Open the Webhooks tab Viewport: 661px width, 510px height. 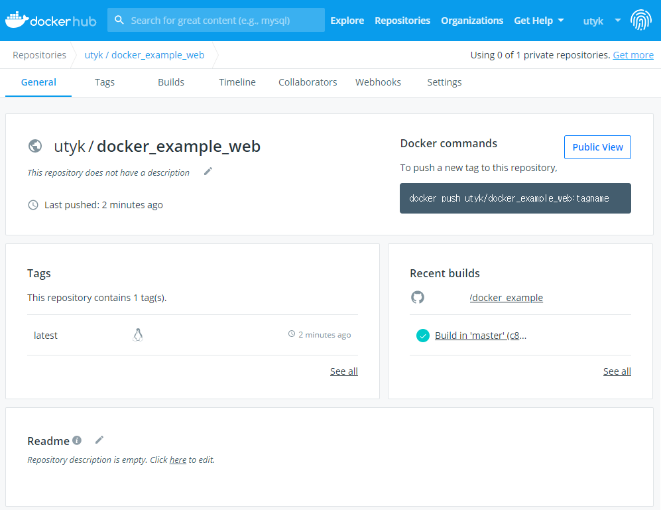pyautogui.click(x=378, y=82)
